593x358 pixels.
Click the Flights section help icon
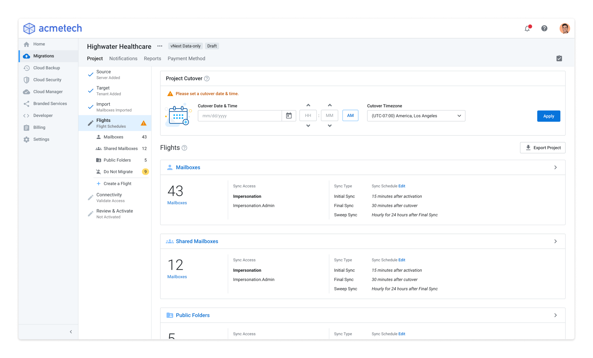click(184, 148)
